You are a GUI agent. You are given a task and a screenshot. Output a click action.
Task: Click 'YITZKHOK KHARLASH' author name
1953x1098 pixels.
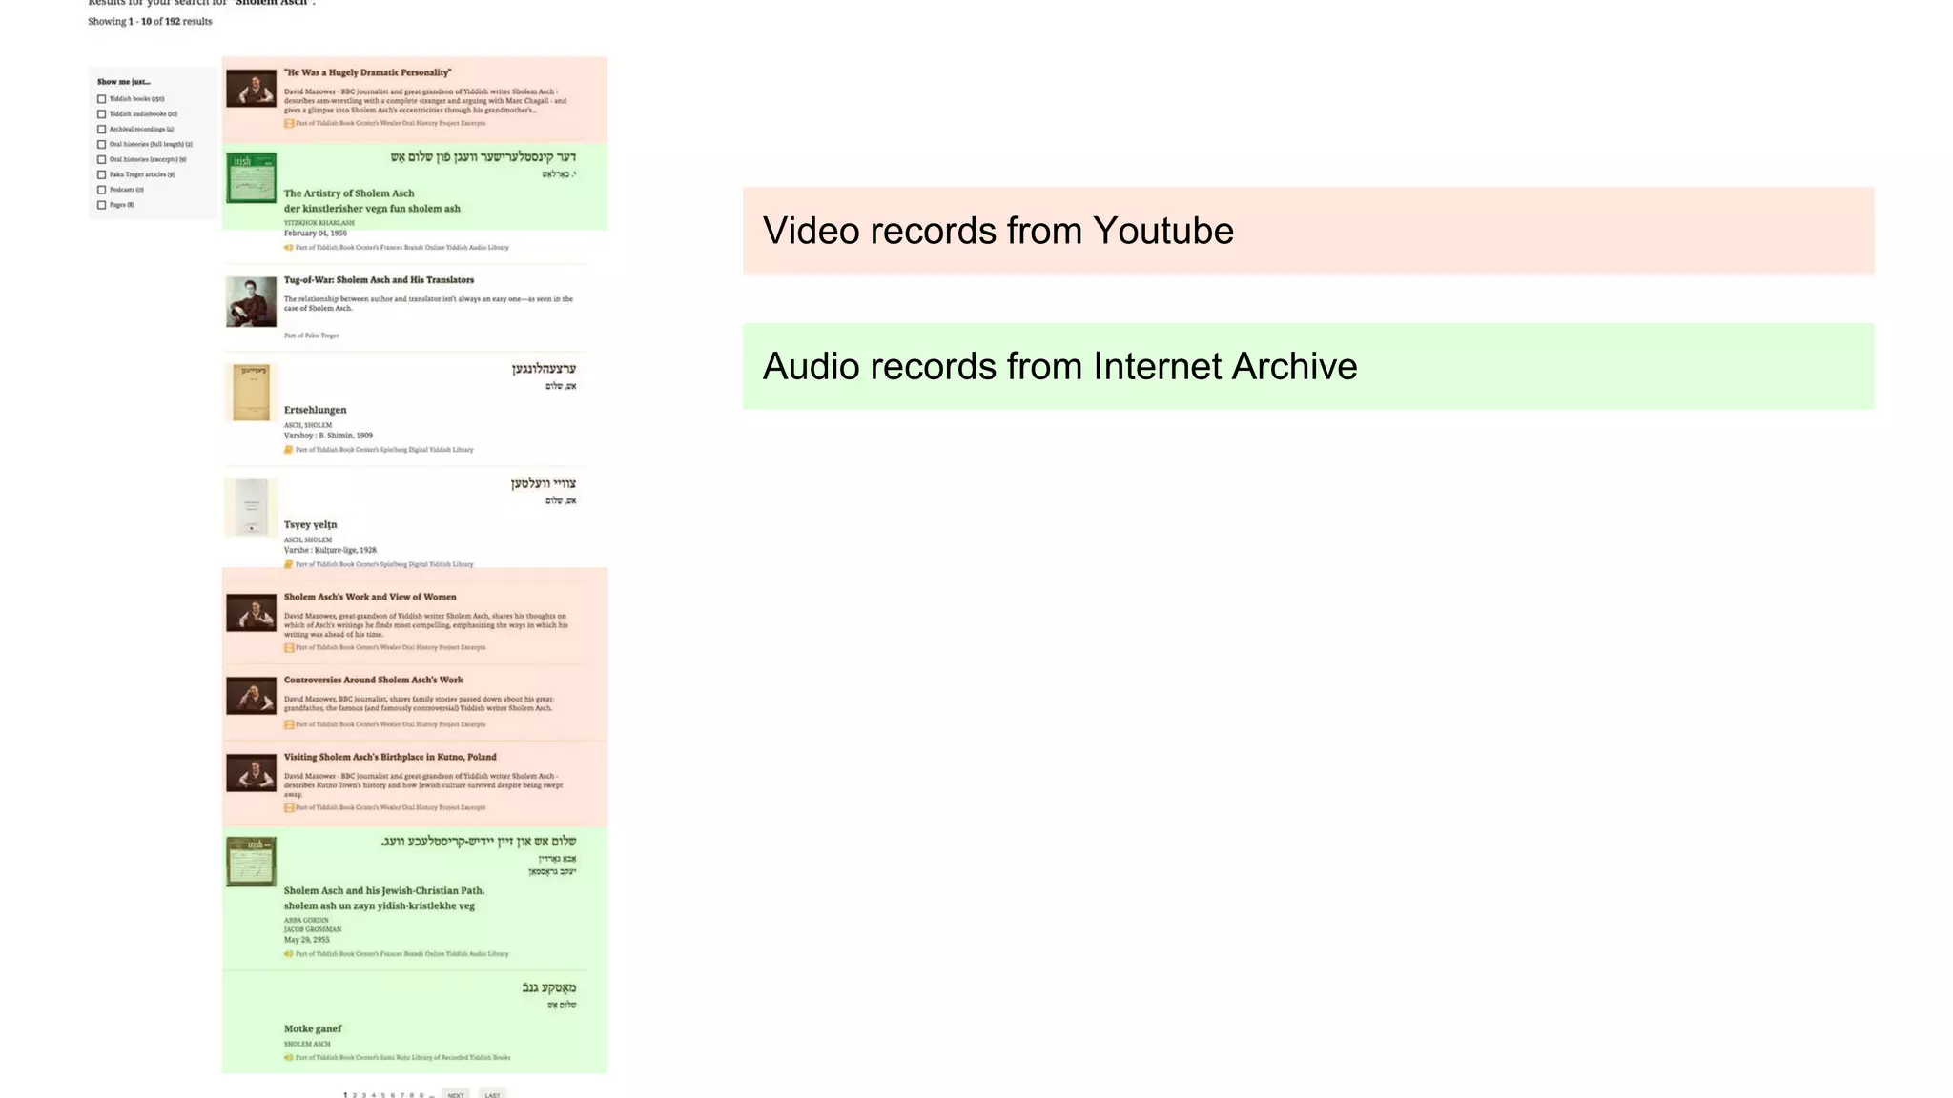(319, 223)
